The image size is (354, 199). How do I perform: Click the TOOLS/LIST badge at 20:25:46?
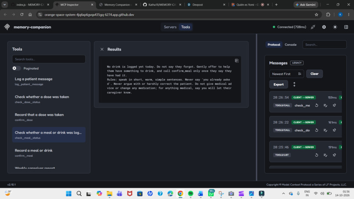click(282, 155)
